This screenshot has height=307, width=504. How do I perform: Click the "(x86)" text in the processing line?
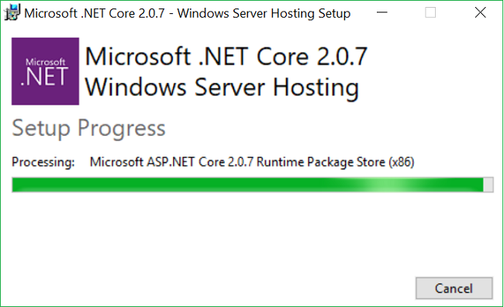click(x=402, y=162)
